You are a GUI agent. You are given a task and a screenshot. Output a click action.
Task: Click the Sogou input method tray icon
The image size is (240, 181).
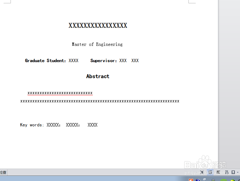tap(191, 180)
